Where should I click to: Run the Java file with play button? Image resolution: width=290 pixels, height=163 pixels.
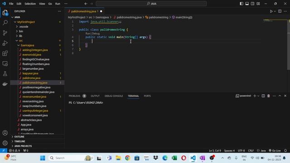click(x=271, y=11)
